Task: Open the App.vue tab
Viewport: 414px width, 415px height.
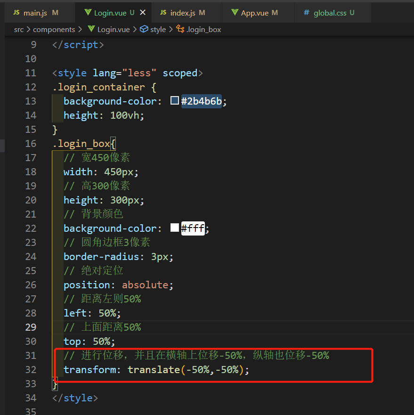Action: click(258, 13)
